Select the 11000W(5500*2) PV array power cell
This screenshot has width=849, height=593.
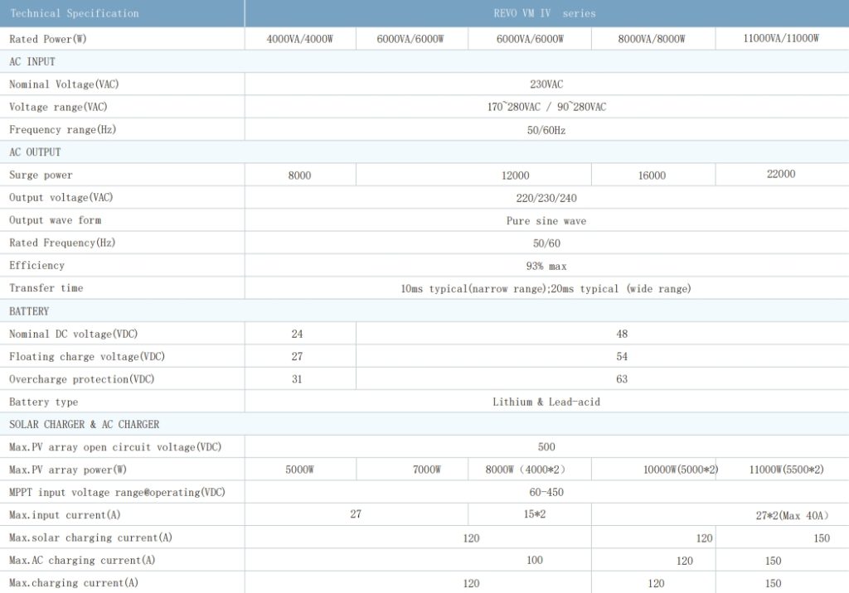[x=786, y=470]
